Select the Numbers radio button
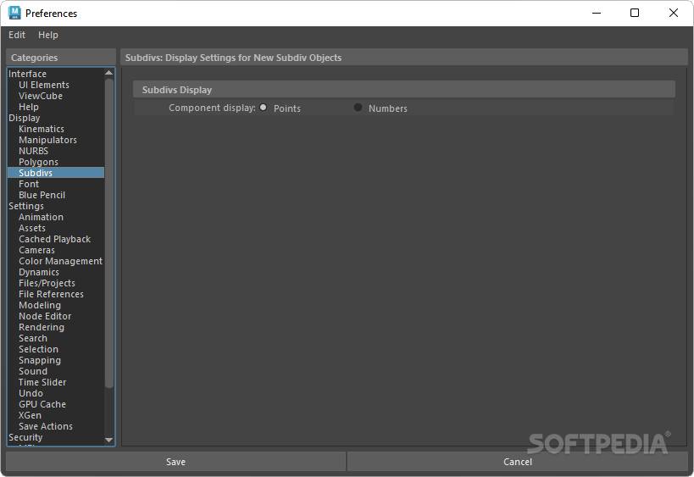The width and height of the screenshot is (694, 477). (x=358, y=108)
